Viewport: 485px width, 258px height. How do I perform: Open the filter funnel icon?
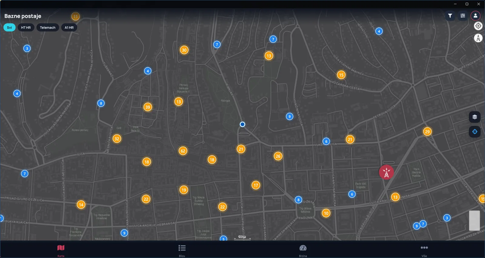(450, 16)
